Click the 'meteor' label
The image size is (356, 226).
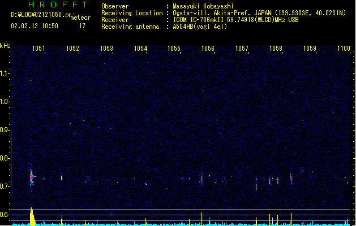point(80,18)
